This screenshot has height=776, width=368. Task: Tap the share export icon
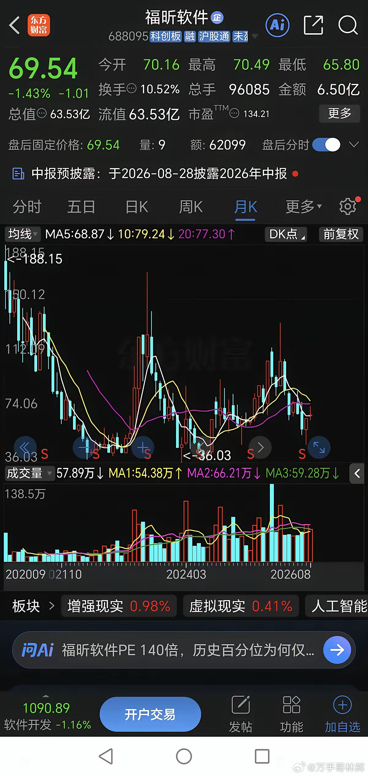[313, 25]
